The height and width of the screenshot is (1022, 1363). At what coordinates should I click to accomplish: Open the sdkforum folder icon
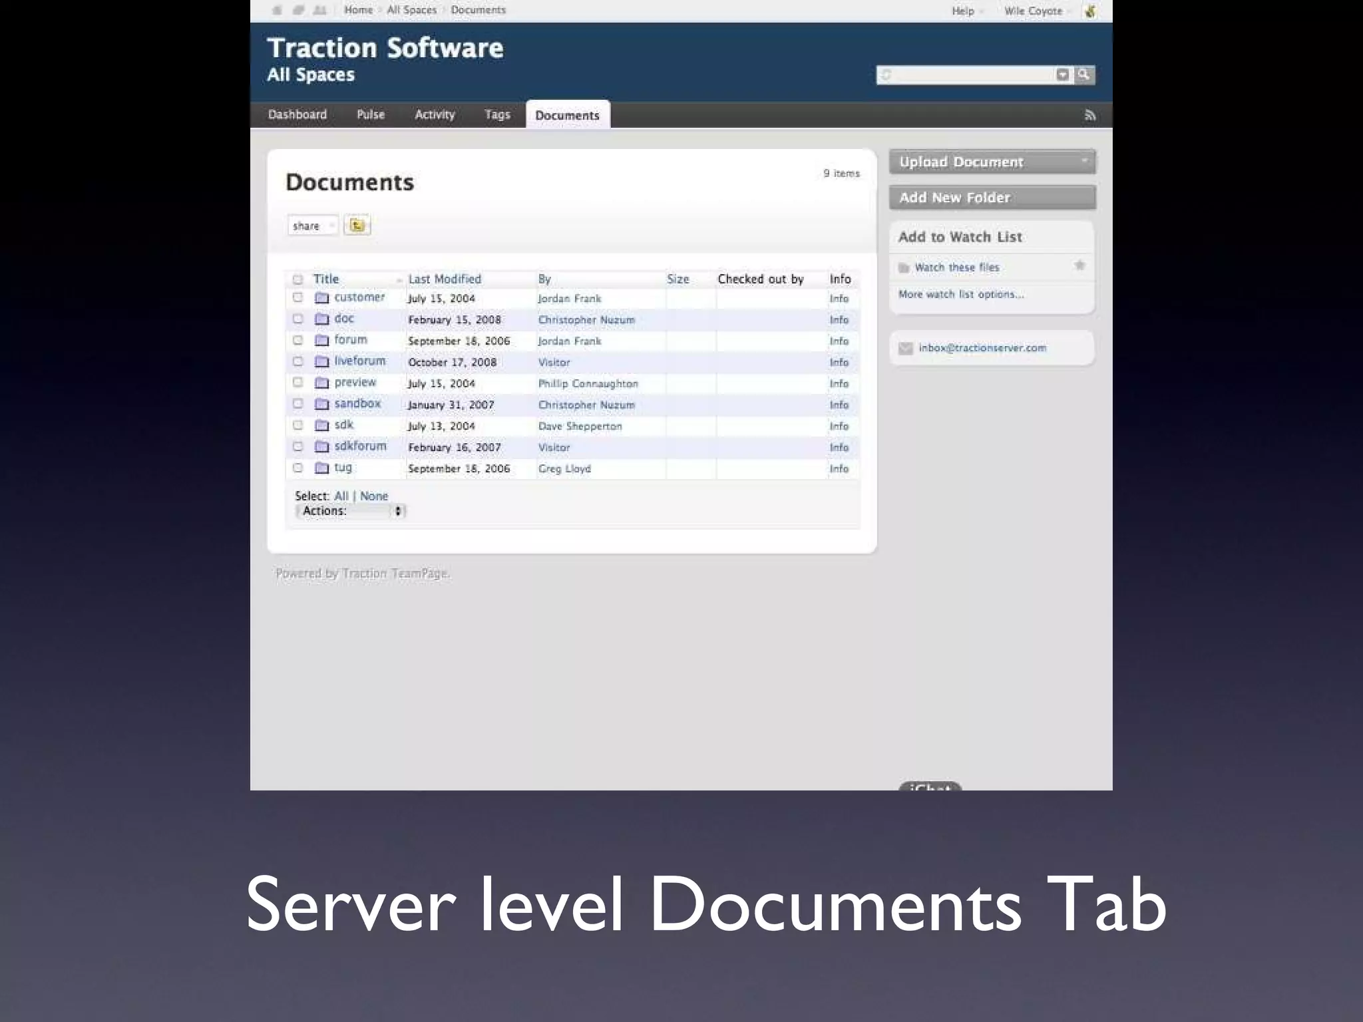pyautogui.click(x=321, y=446)
